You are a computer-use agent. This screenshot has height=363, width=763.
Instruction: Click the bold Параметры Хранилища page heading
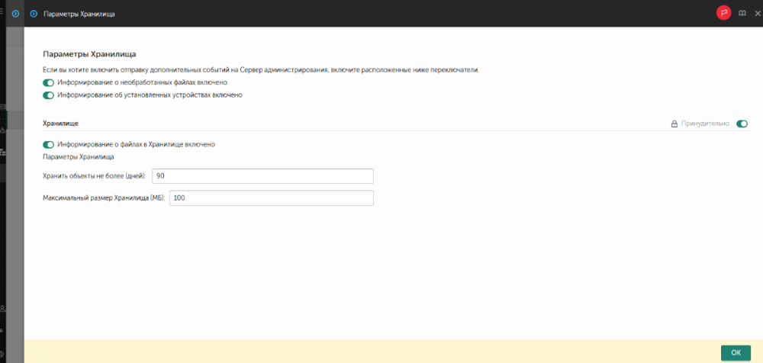click(89, 54)
